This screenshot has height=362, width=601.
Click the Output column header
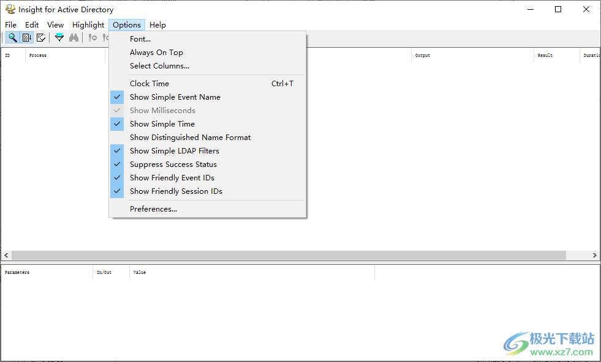[472, 55]
